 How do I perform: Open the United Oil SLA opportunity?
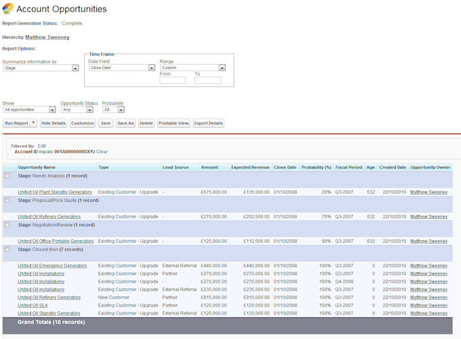point(33,305)
